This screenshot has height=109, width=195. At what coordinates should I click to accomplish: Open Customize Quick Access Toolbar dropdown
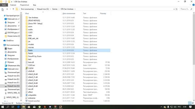tap(12, 2)
